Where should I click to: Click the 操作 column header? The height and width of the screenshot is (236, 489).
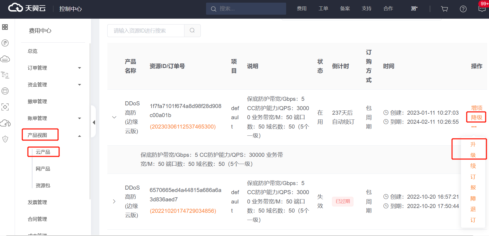477,66
